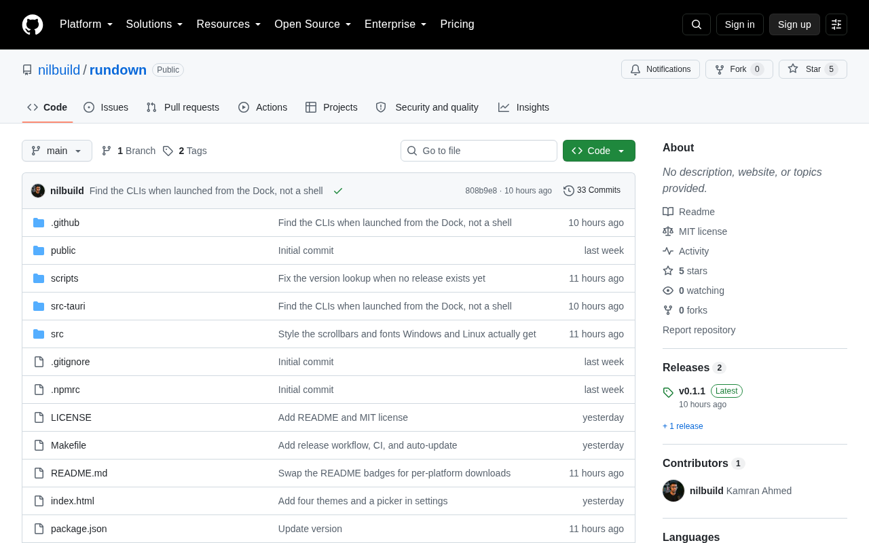
Task: Star the rundown repository
Action: (813, 69)
